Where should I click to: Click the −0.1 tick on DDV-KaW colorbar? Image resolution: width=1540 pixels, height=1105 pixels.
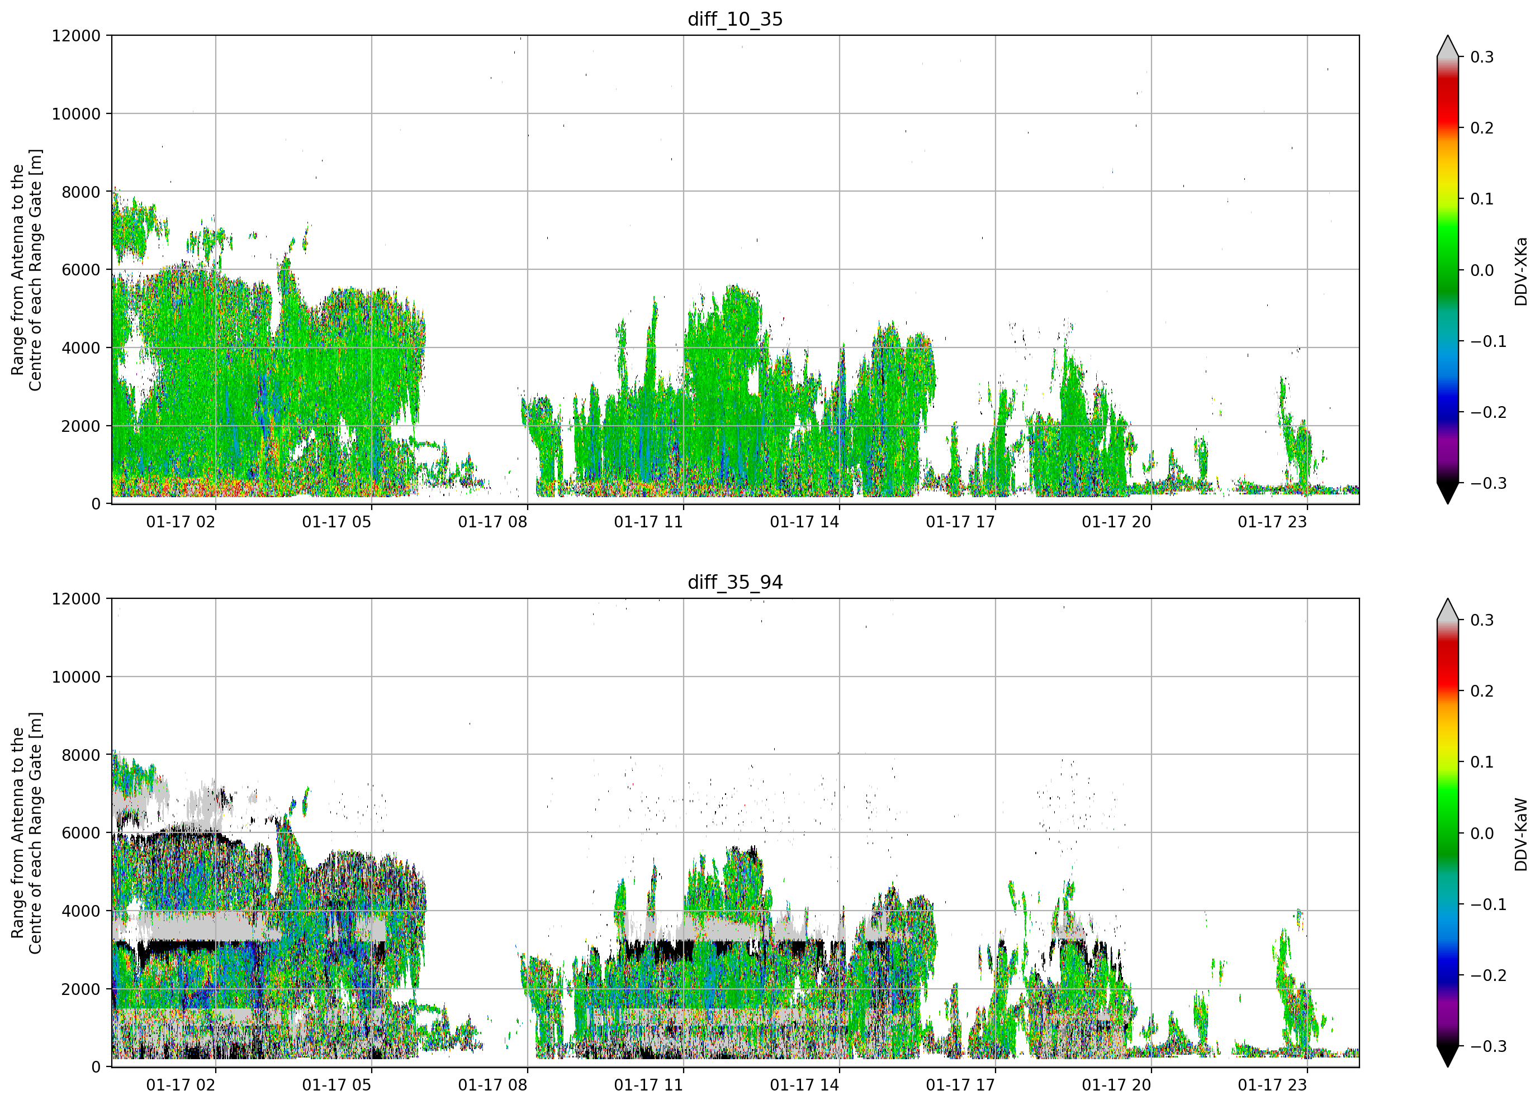(1489, 904)
